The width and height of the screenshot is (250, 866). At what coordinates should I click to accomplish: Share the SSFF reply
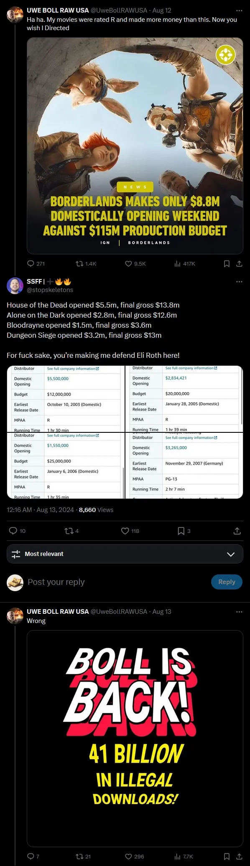point(237,530)
